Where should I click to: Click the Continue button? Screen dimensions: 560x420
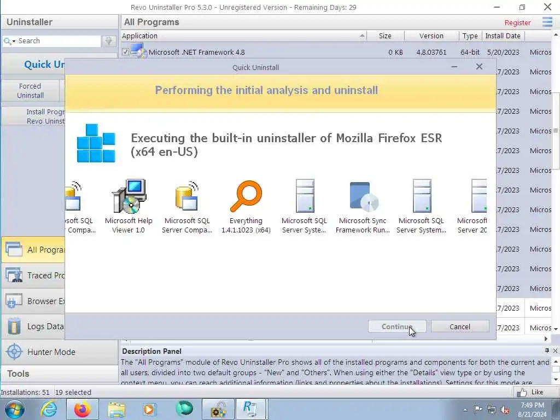(397, 326)
